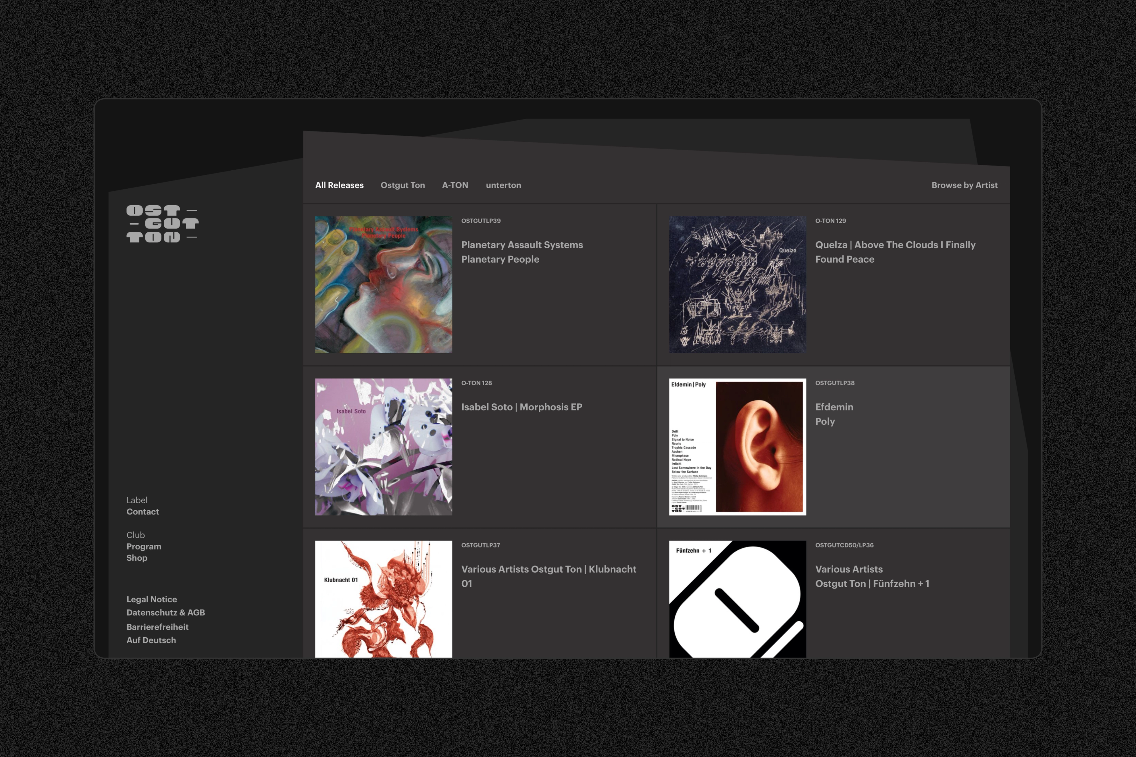Click the Club heading in sidebar

tap(135, 535)
